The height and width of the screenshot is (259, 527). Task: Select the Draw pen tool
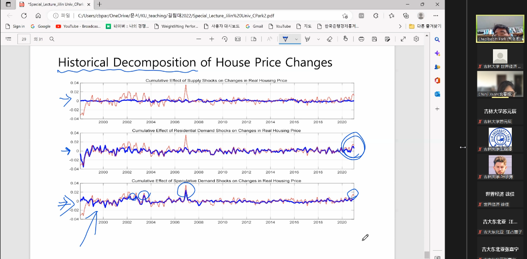(x=286, y=39)
